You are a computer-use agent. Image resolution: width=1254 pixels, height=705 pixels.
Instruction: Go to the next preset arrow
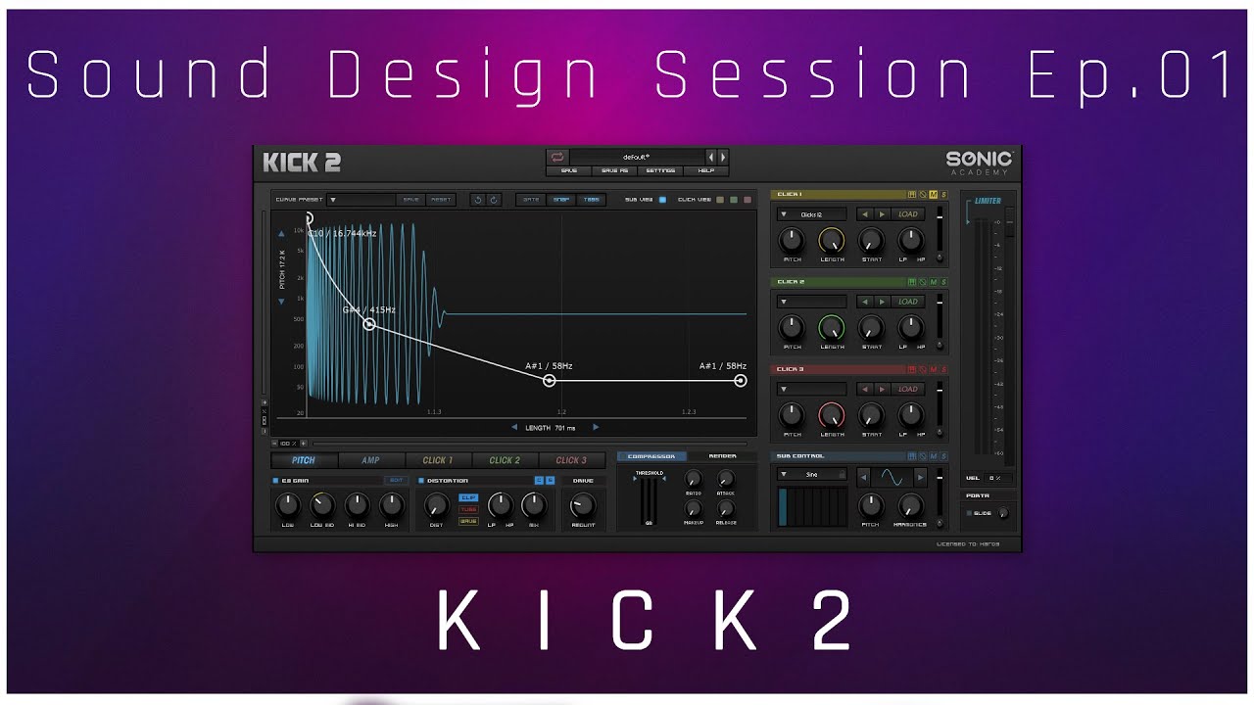723,157
